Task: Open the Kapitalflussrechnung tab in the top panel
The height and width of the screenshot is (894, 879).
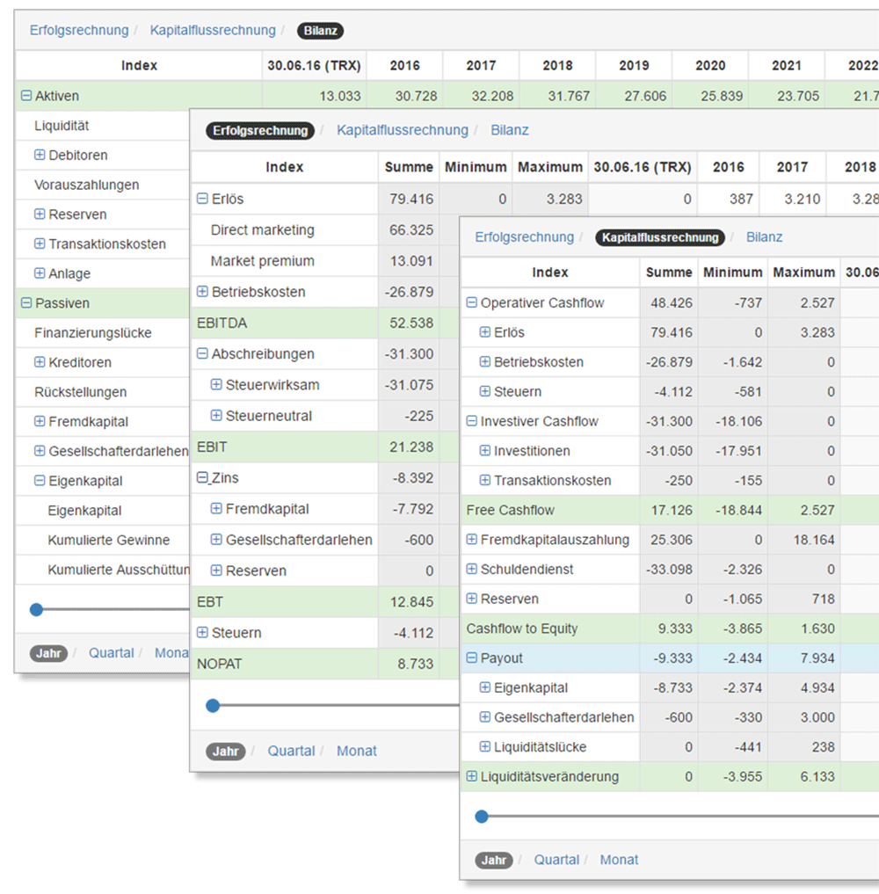Action: [x=213, y=31]
